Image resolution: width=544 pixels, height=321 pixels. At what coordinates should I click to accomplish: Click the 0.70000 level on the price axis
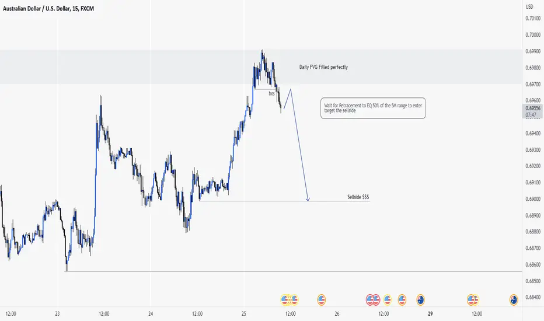point(533,34)
